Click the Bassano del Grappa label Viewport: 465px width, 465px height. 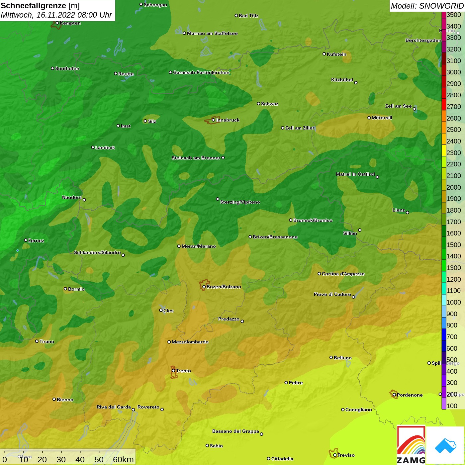(236, 431)
